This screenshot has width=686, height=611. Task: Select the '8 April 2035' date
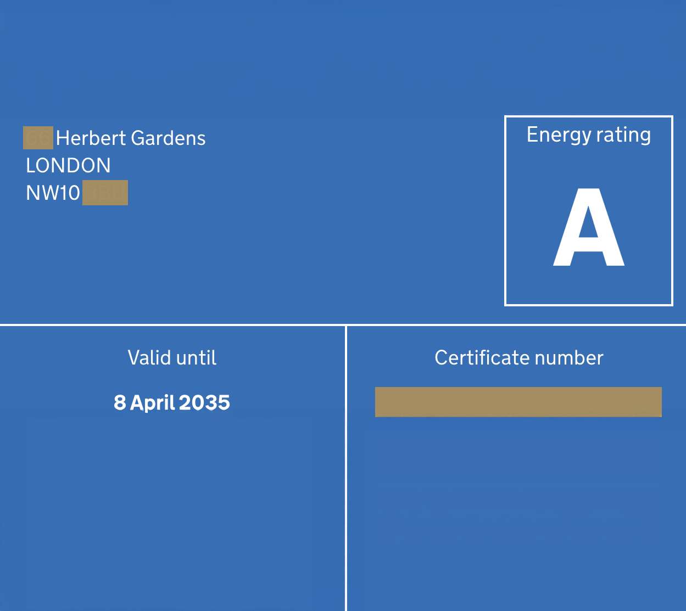172,402
